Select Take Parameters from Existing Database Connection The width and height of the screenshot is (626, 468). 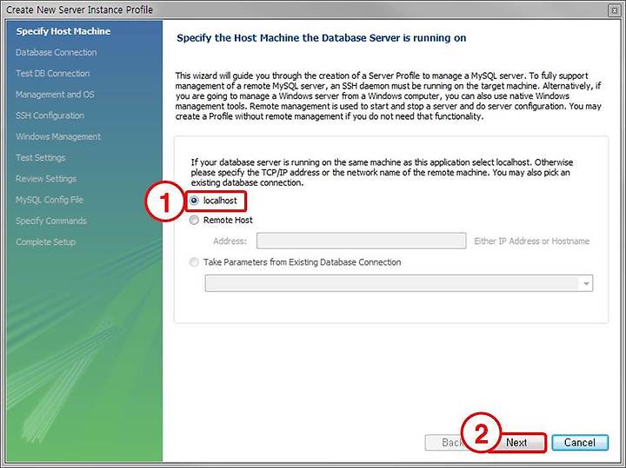click(x=194, y=262)
